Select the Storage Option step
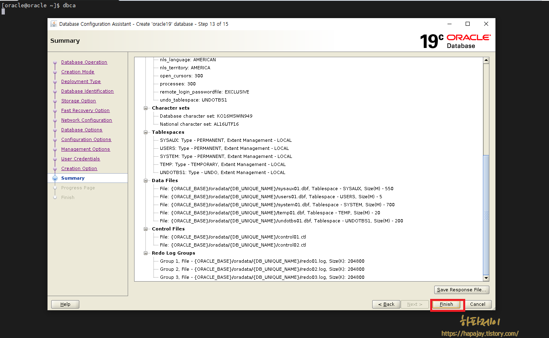 (79, 101)
